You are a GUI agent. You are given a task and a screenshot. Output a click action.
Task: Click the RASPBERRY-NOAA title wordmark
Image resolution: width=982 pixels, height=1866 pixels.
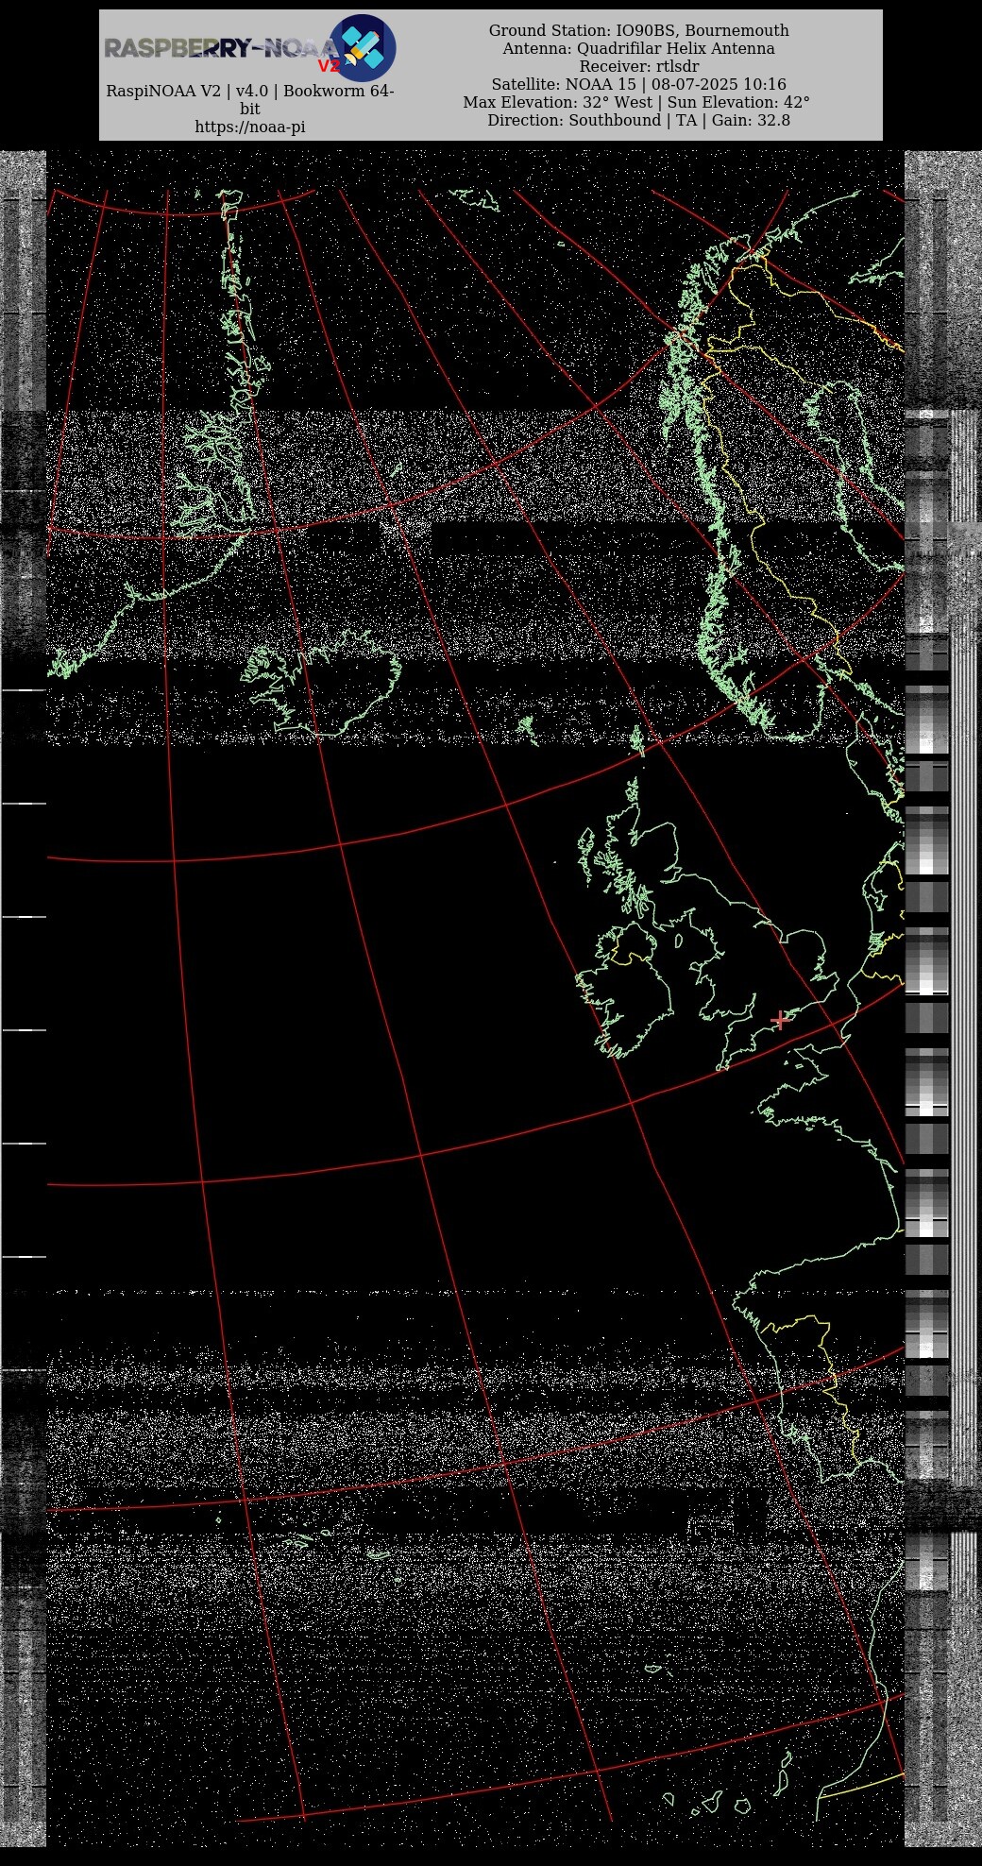(222, 48)
